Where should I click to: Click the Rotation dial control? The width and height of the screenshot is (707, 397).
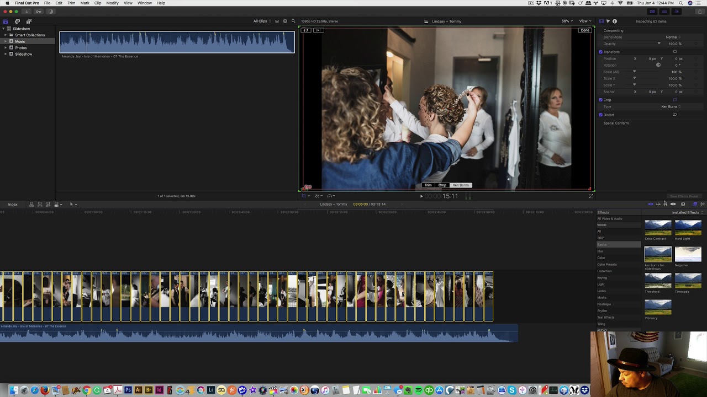[x=658, y=65]
